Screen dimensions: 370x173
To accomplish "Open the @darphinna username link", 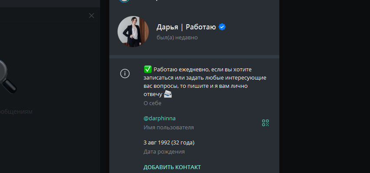I will 160,118.
